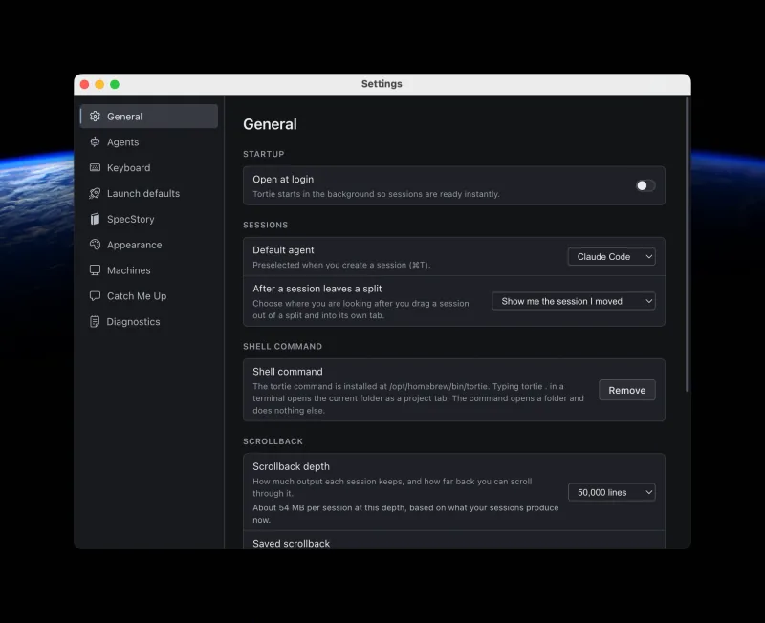Click the SHELL COMMAND section header
Screen dimensions: 765x623
(282, 347)
